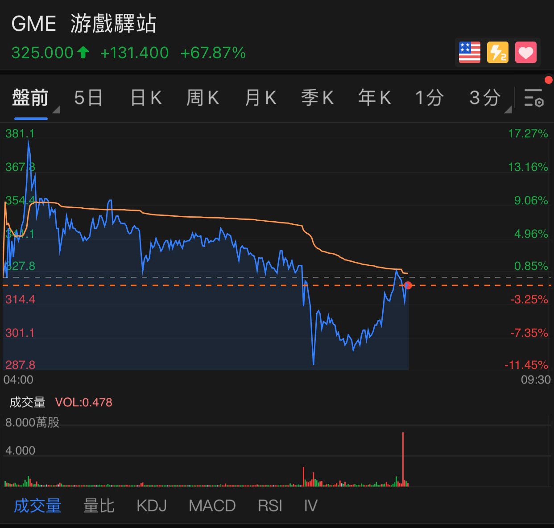The image size is (554, 528).
Task: Tap the 8.000萬股 volume scale label
Action: click(x=32, y=422)
